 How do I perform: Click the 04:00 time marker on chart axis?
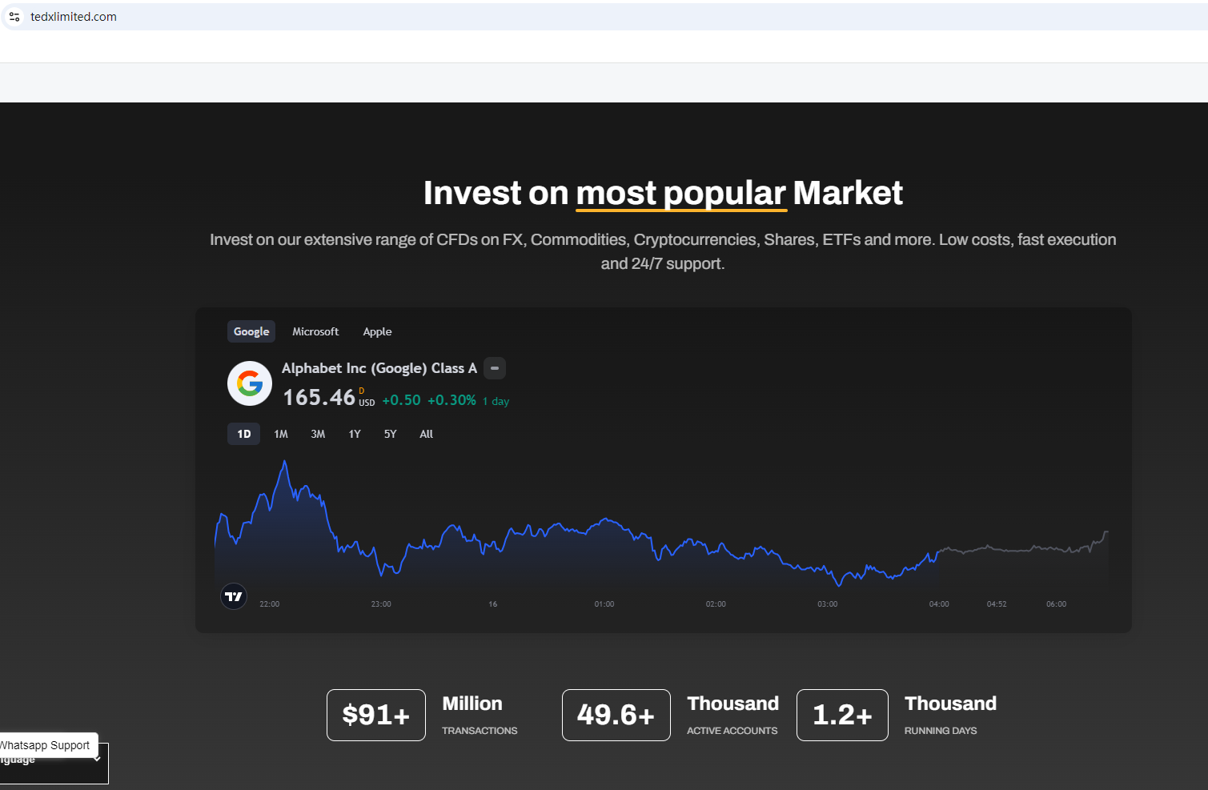coord(939,604)
